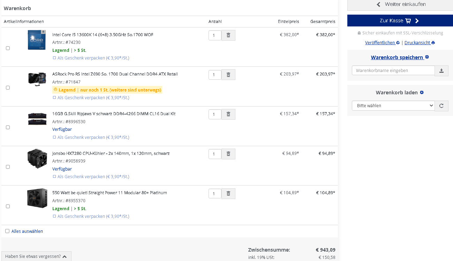Delete be quiet! Straight Power 11 item
This screenshot has width=453, height=261.
(x=228, y=193)
